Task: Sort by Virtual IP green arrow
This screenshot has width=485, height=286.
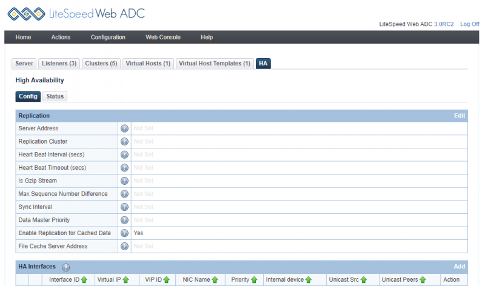Action: click(126, 280)
